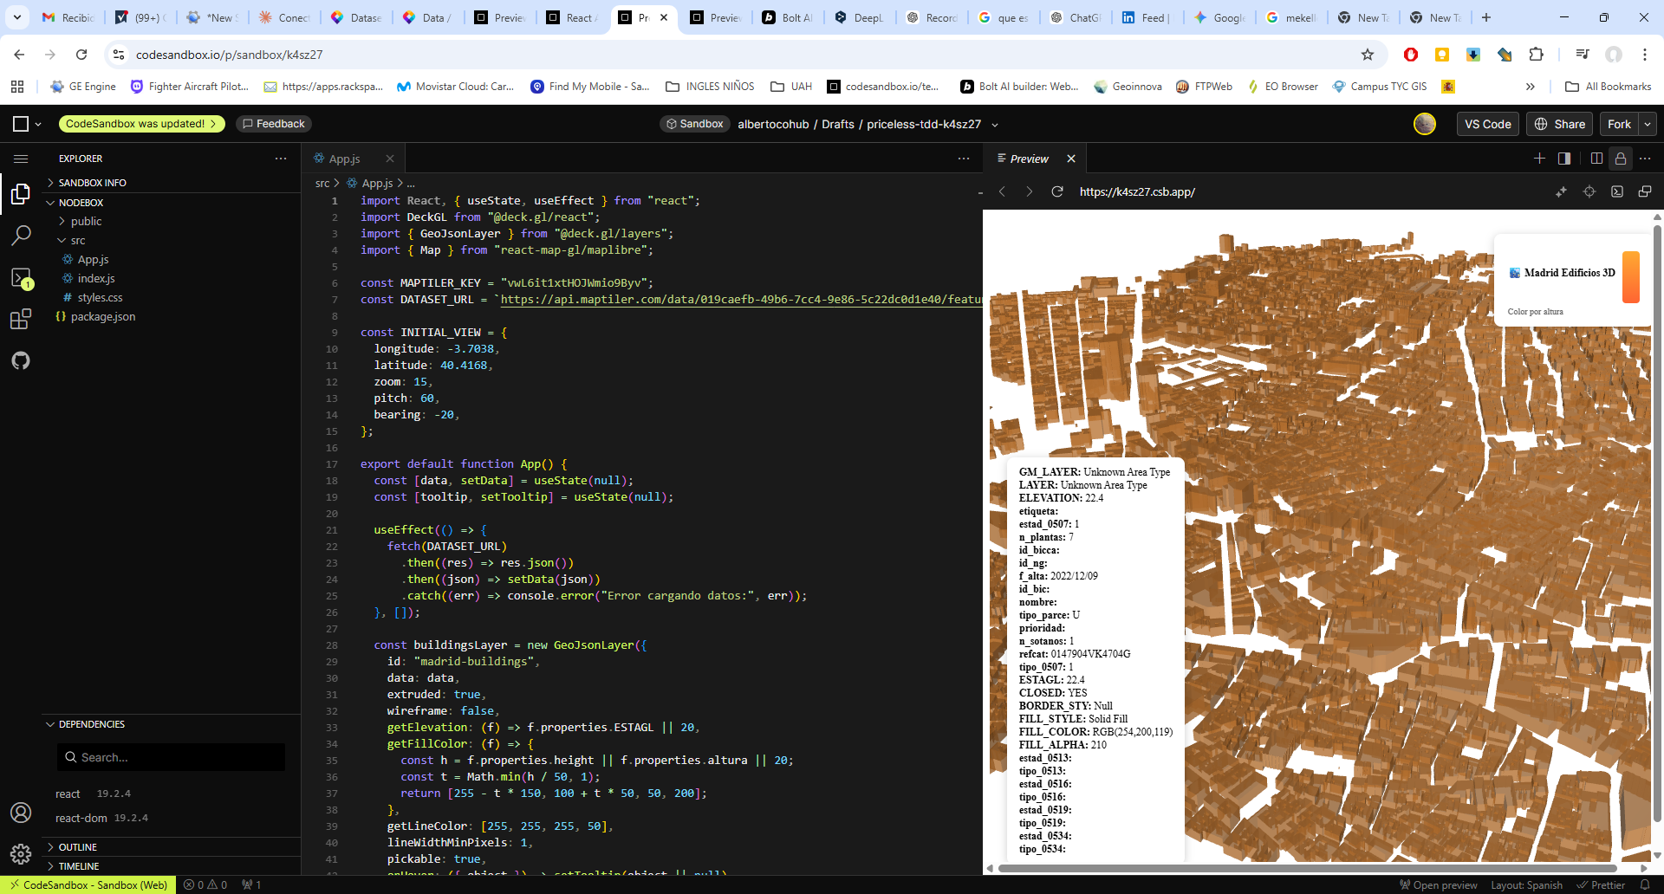Image resolution: width=1664 pixels, height=894 pixels.
Task: Toggle the hamburger menu in the sidebar
Action: pyautogui.click(x=21, y=159)
